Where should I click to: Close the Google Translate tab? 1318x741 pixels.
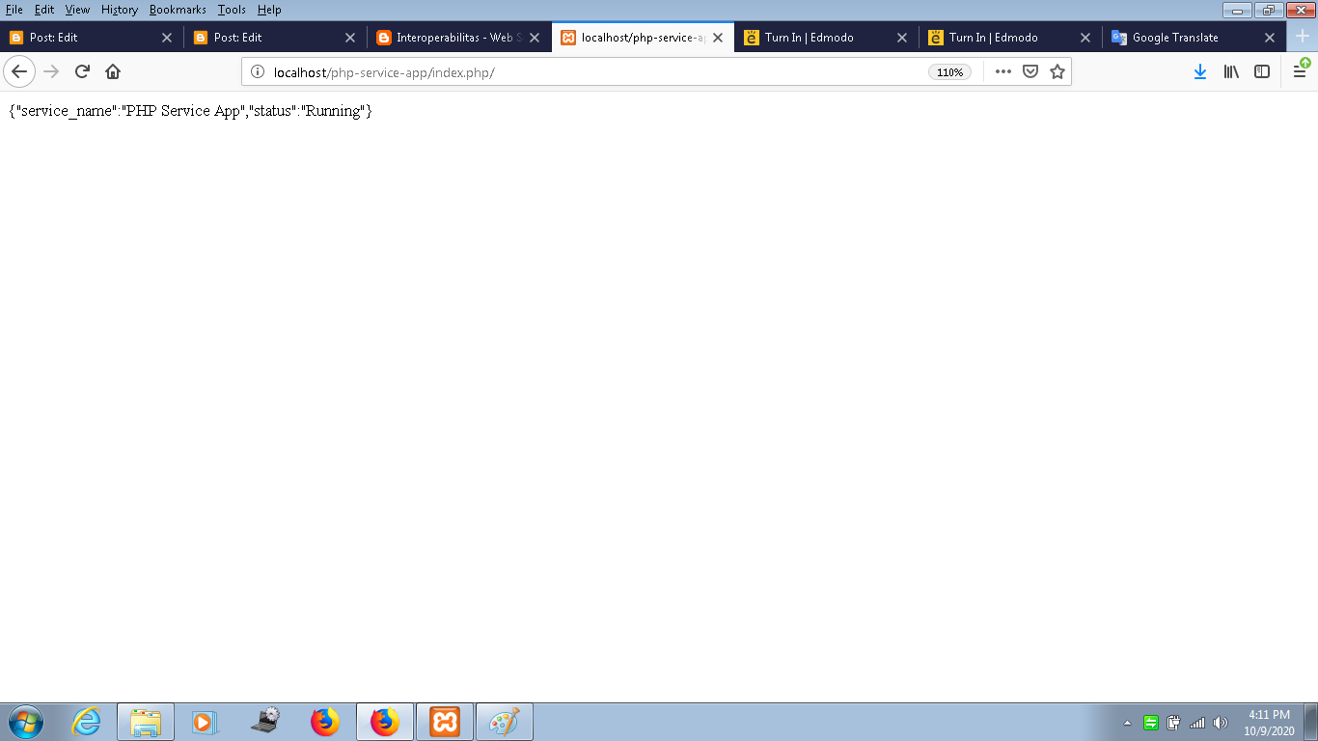point(1270,38)
